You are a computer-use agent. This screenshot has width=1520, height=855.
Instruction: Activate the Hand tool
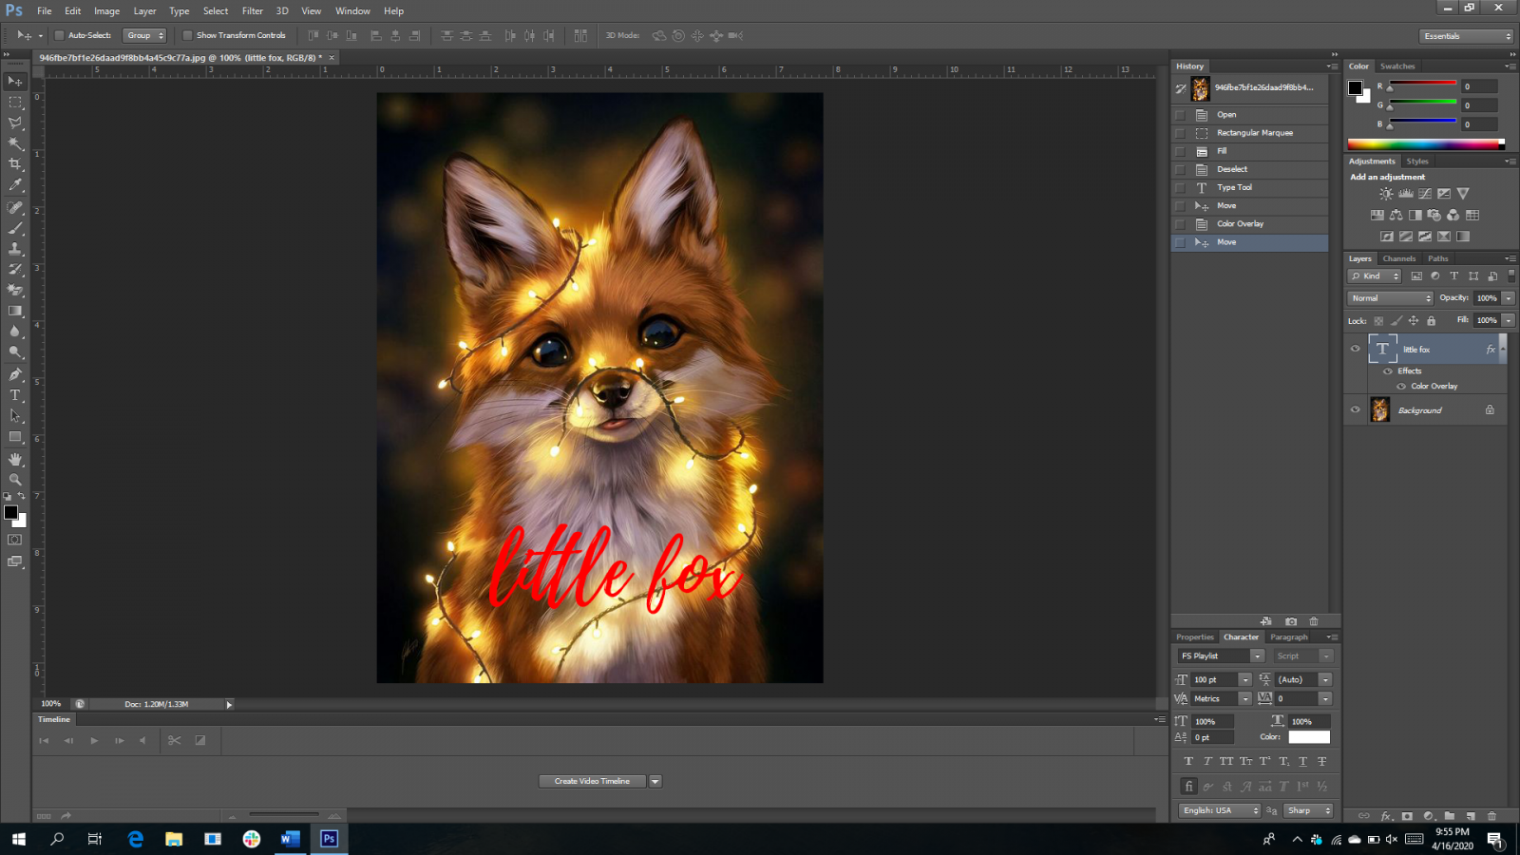tap(15, 459)
